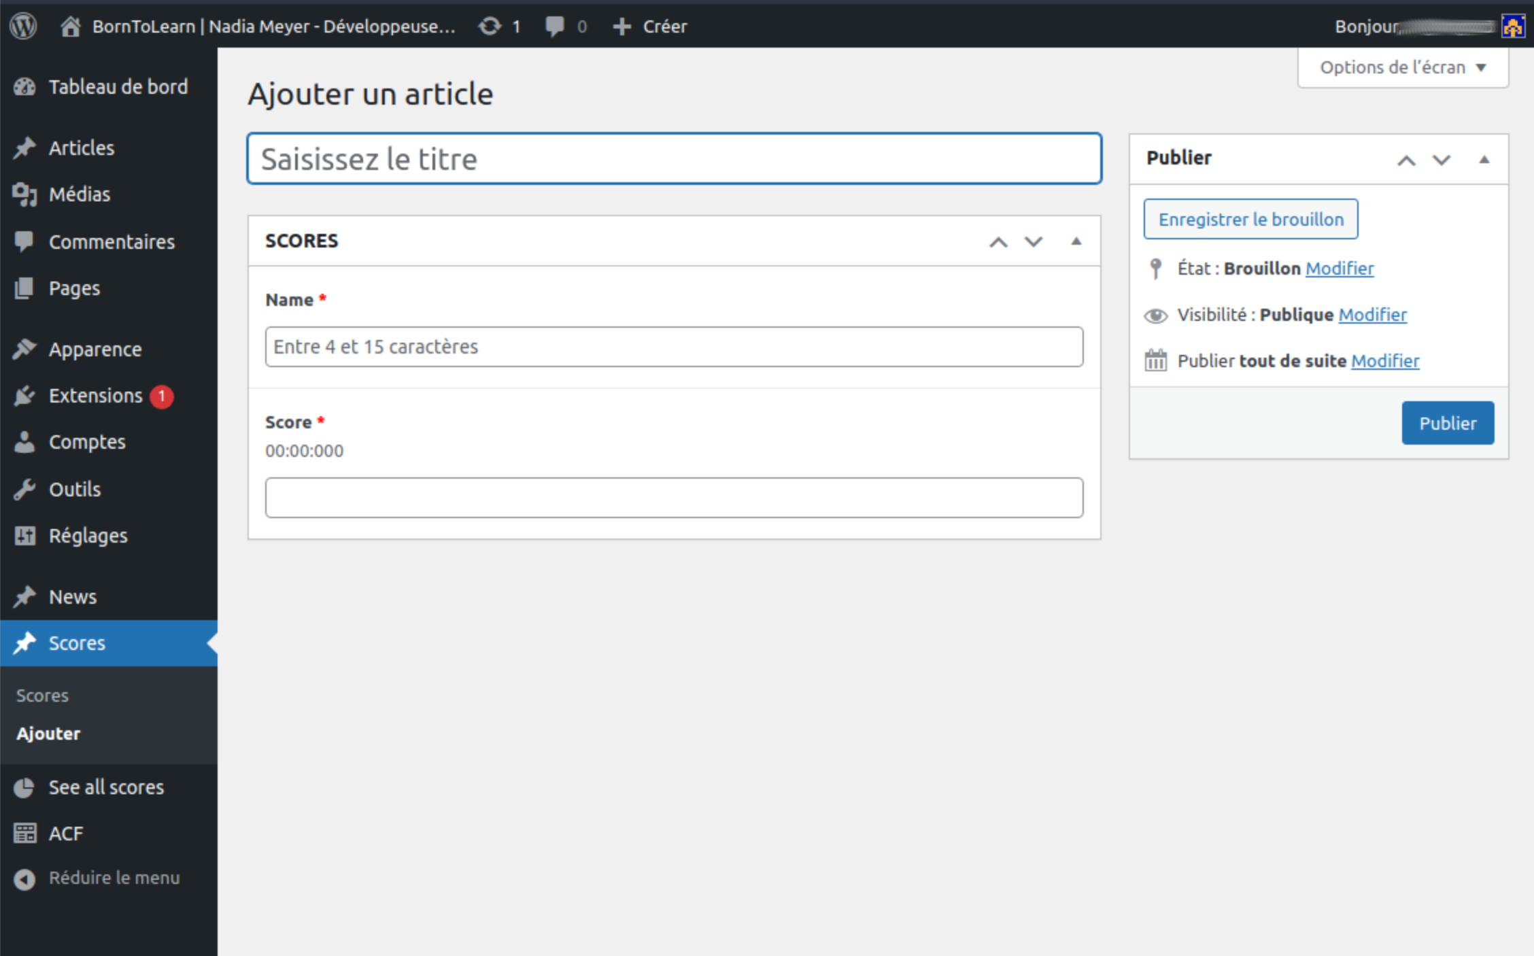Click the blue Publier button

coord(1448,423)
